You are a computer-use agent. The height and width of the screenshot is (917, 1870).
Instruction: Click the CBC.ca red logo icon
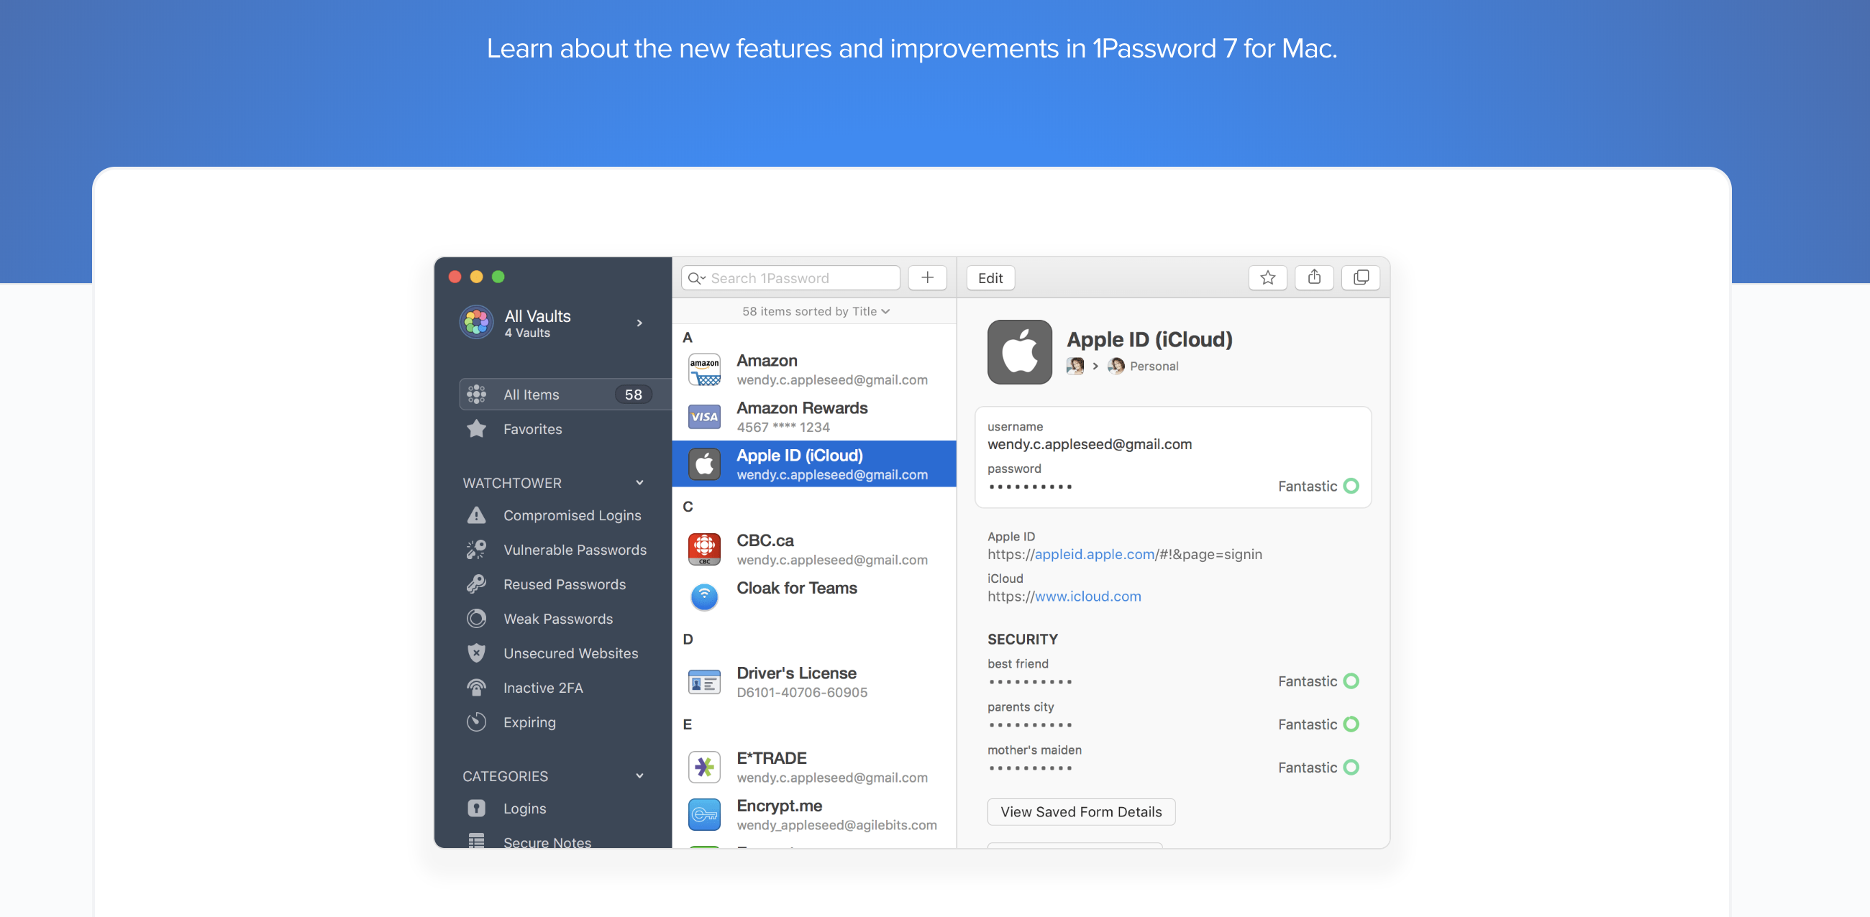(x=704, y=550)
